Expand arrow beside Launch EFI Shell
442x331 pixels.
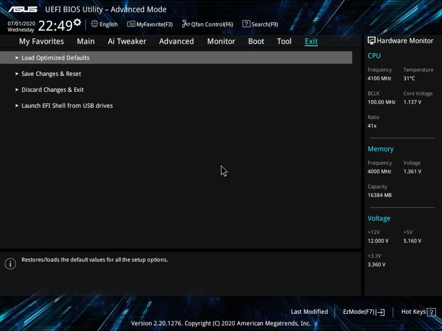[x=17, y=105]
